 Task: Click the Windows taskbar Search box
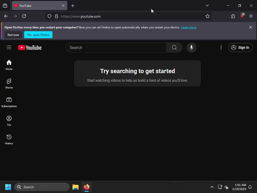point(42,187)
